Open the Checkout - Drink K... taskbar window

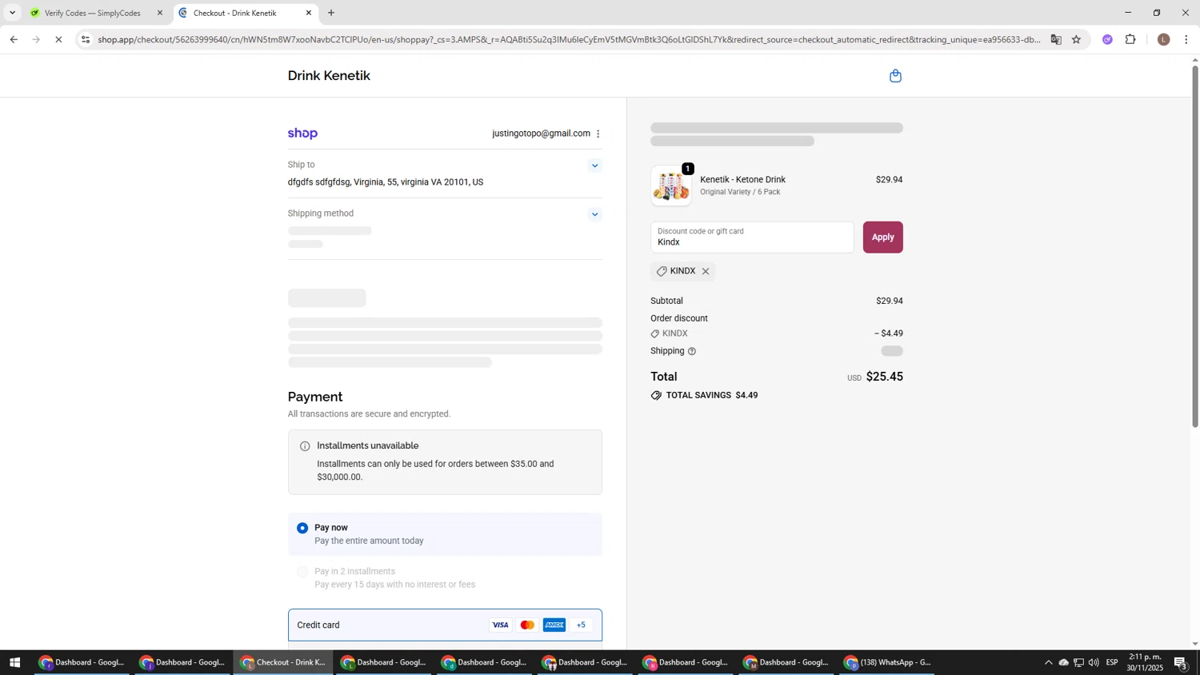283,663
